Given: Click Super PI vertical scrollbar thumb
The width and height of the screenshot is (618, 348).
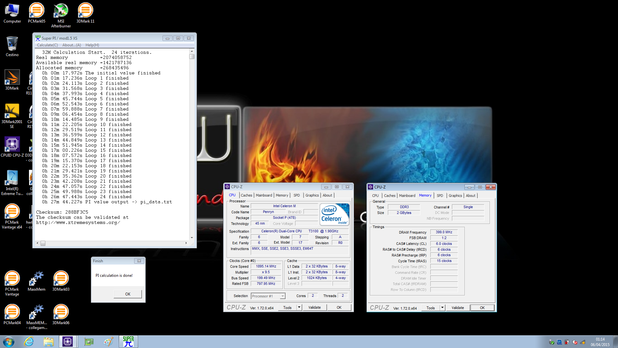Looking at the screenshot, I should coord(192,57).
